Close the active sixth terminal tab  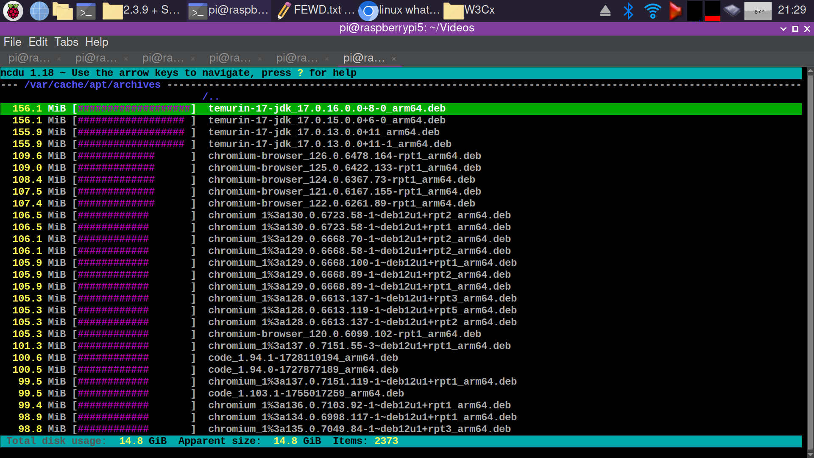pos(394,59)
